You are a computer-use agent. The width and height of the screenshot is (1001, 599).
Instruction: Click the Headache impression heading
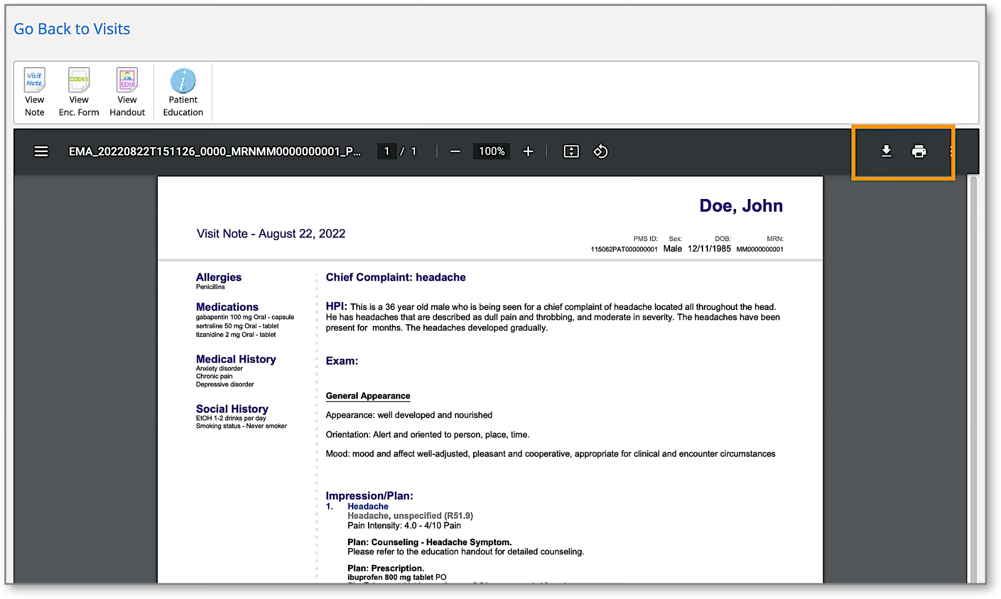[x=368, y=507]
